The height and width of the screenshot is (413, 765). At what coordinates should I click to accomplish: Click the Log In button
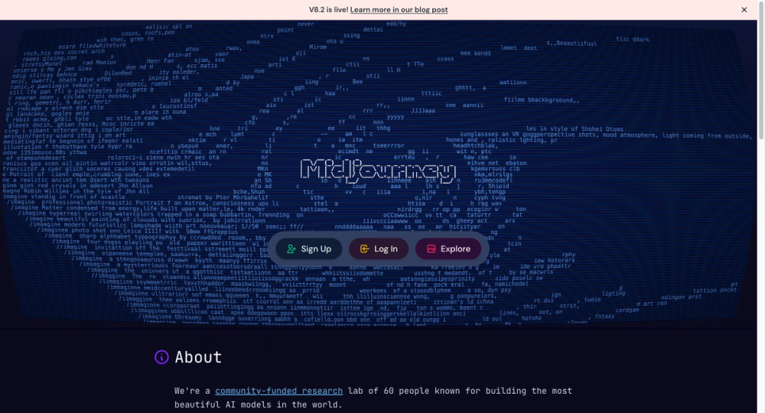click(379, 249)
